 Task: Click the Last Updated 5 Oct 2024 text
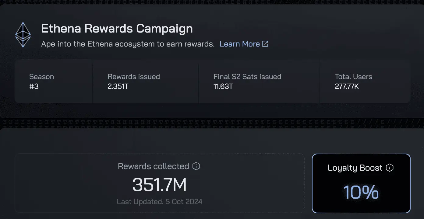[x=160, y=201]
